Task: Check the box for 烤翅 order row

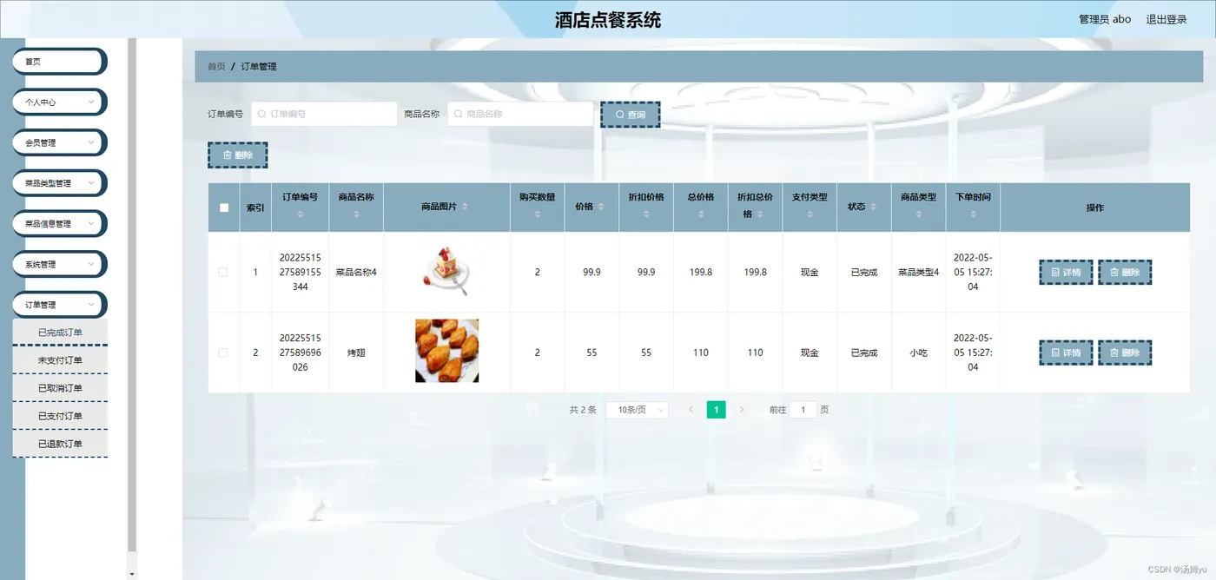Action: pos(223,353)
